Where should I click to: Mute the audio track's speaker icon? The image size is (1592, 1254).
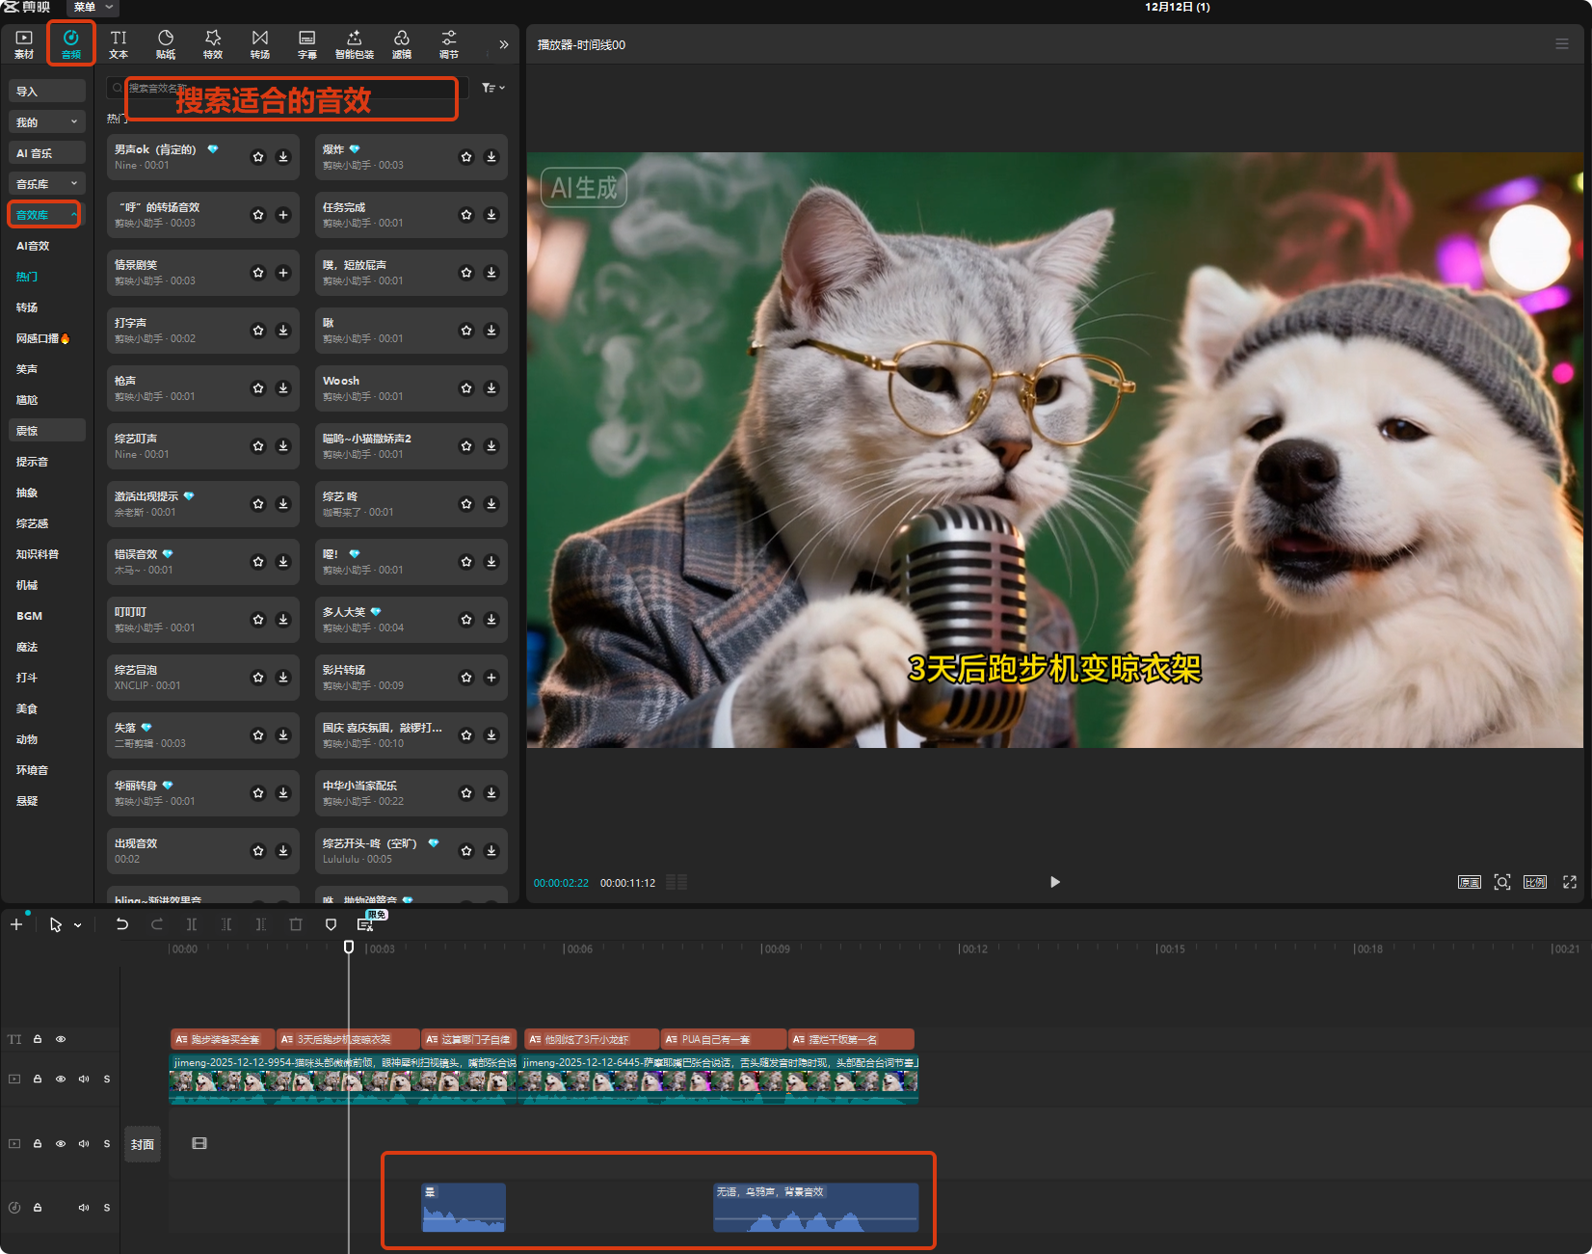click(84, 1208)
